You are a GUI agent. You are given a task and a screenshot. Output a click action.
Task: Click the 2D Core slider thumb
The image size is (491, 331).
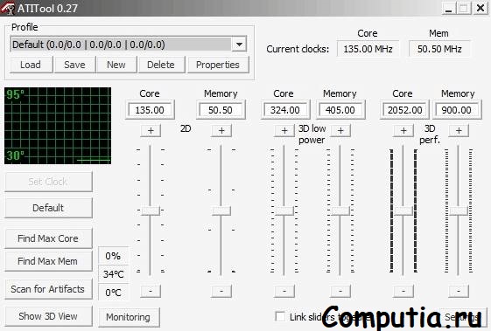[151, 210]
